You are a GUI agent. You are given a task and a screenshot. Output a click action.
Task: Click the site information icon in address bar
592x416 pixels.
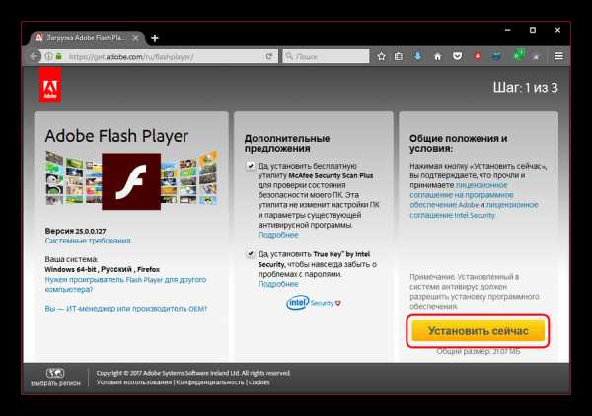coord(48,56)
